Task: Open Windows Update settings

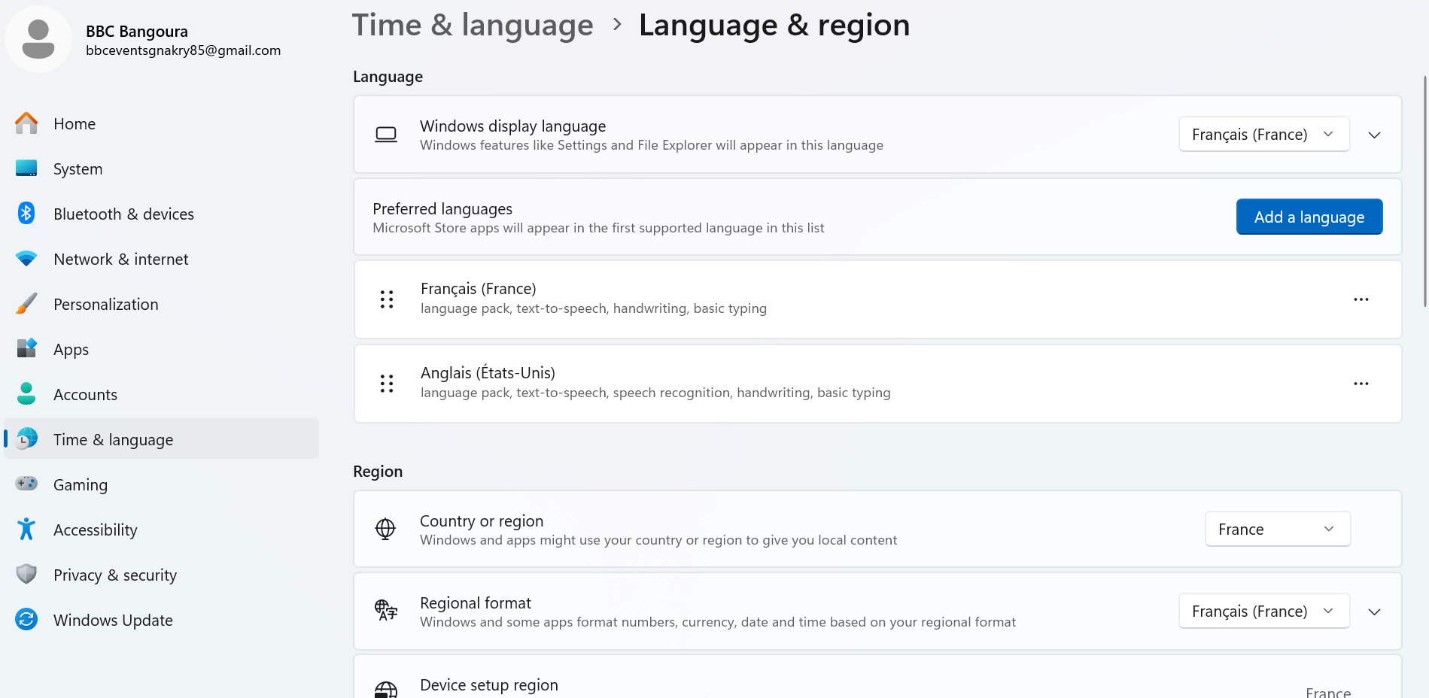Action: pyautogui.click(x=161, y=620)
